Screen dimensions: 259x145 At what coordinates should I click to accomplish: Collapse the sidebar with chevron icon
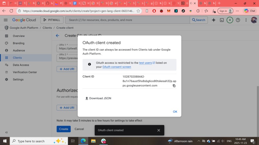(x=6, y=132)
